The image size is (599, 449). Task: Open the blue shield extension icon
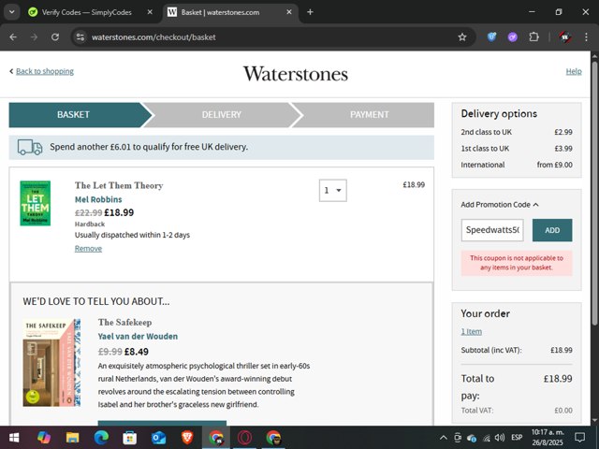491,37
